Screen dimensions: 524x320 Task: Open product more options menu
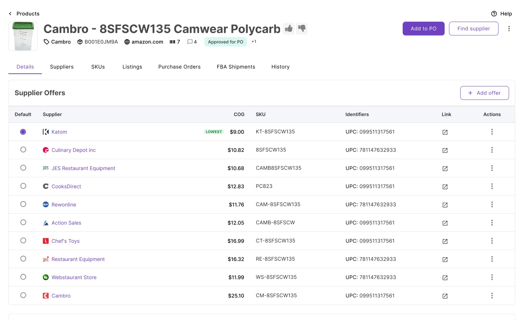point(509,29)
